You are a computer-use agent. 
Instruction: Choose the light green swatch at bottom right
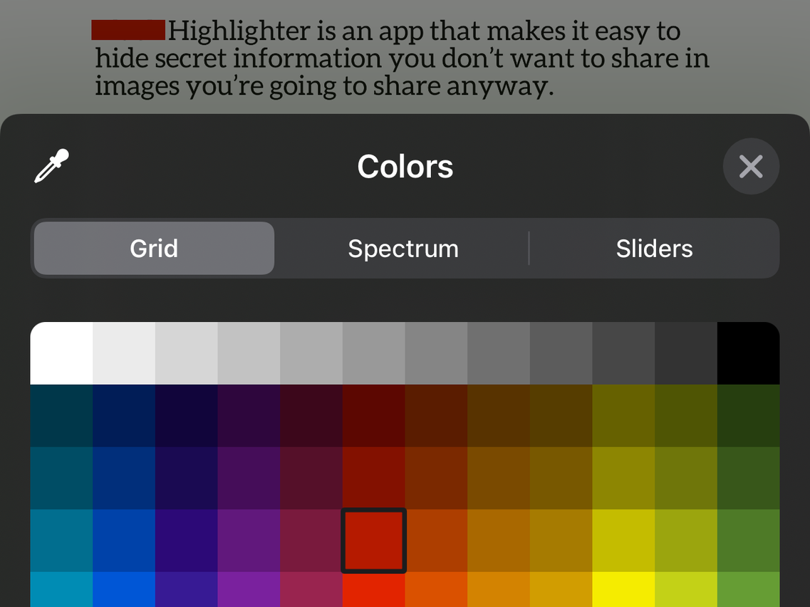[748, 590]
